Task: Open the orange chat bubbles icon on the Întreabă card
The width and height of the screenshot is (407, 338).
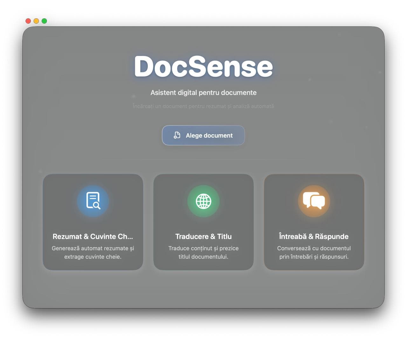Action: click(314, 201)
